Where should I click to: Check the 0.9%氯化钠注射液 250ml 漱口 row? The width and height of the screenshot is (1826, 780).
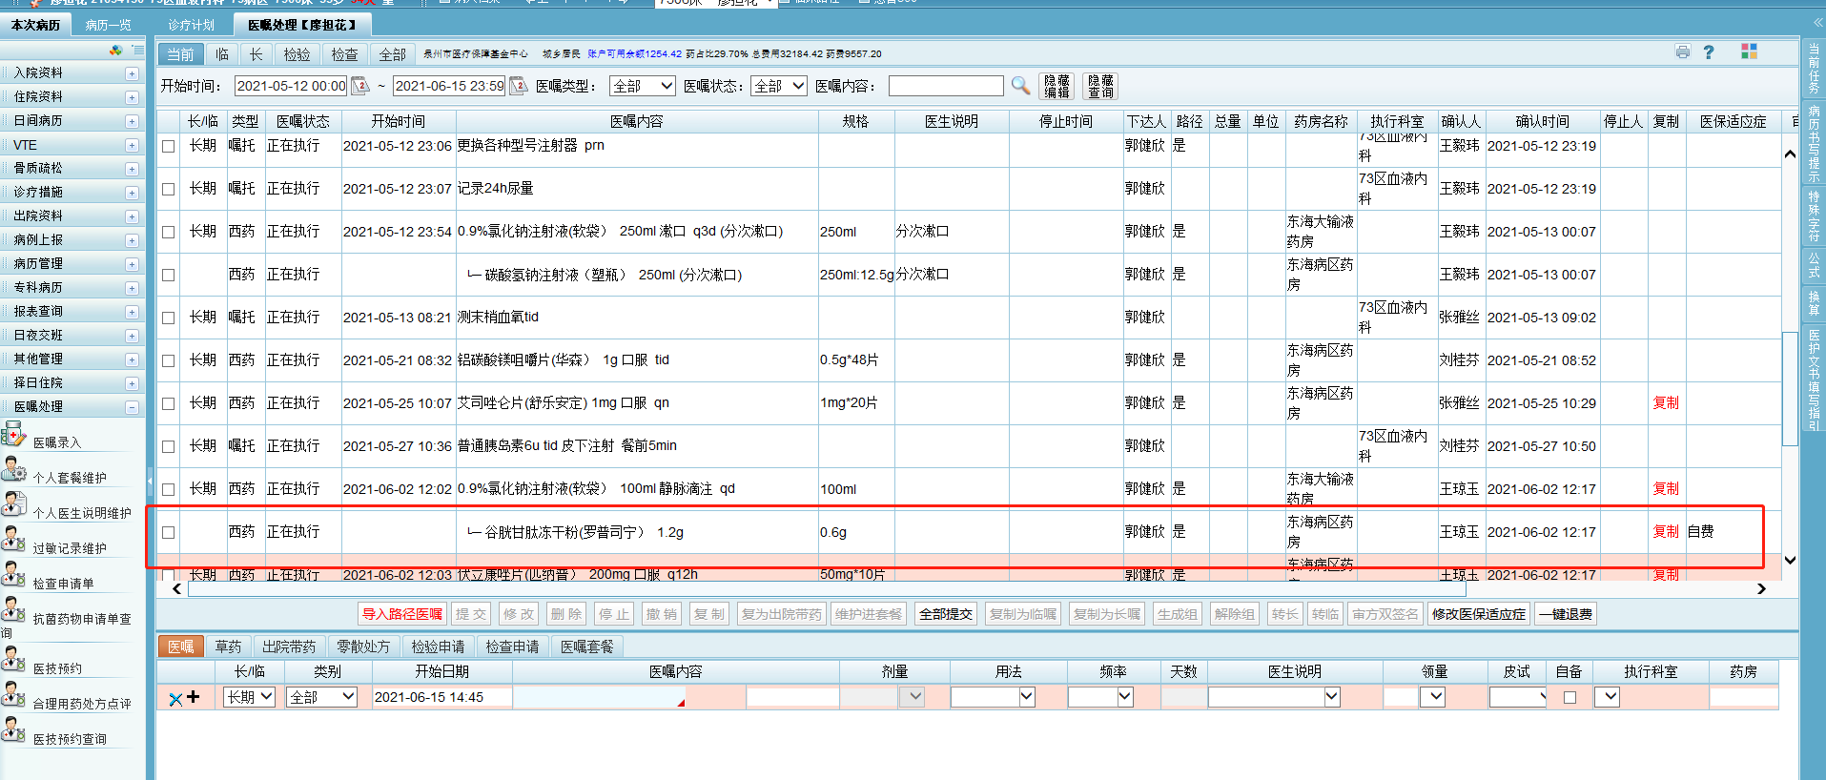(x=169, y=232)
